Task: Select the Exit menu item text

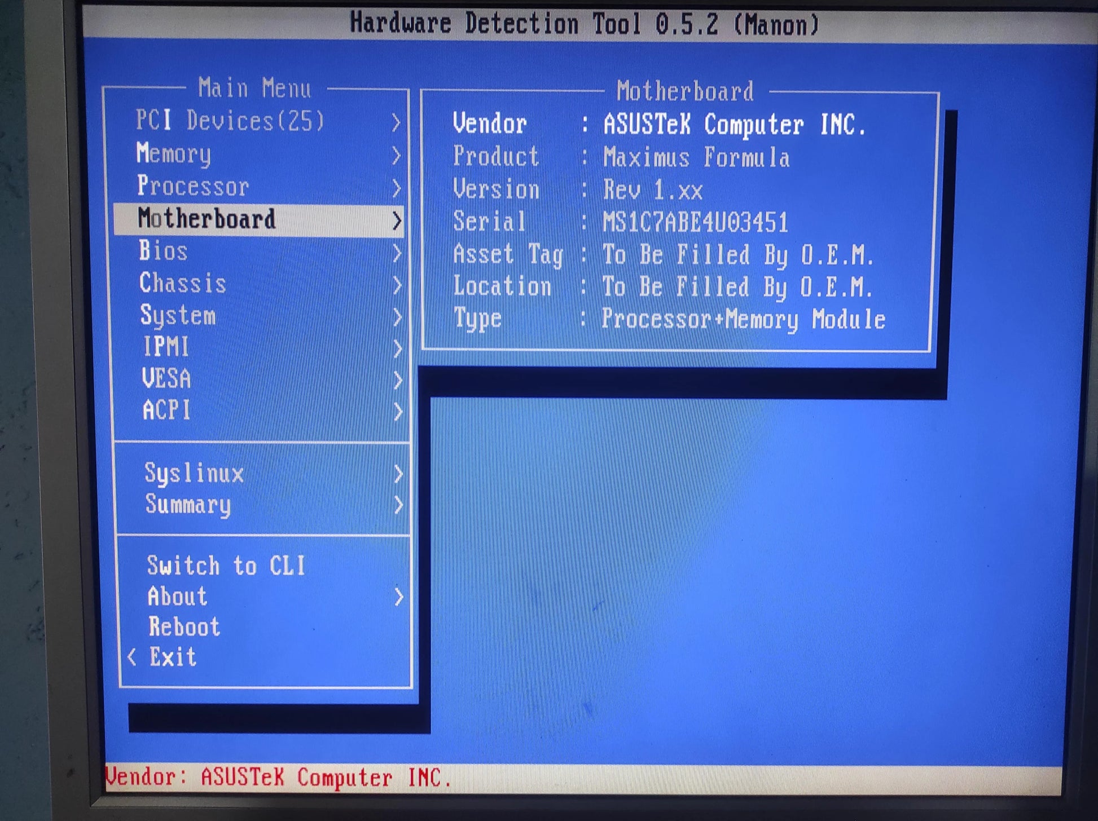Action: click(x=173, y=657)
